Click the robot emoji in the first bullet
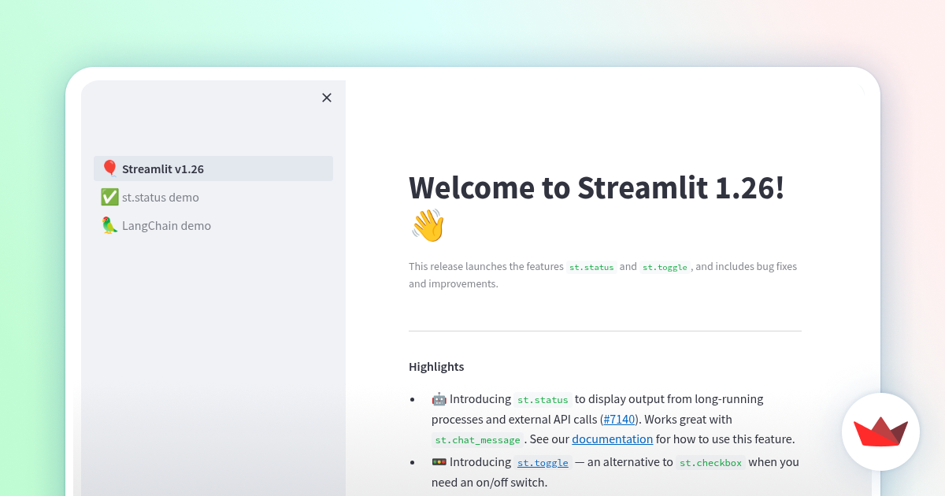 (440, 398)
